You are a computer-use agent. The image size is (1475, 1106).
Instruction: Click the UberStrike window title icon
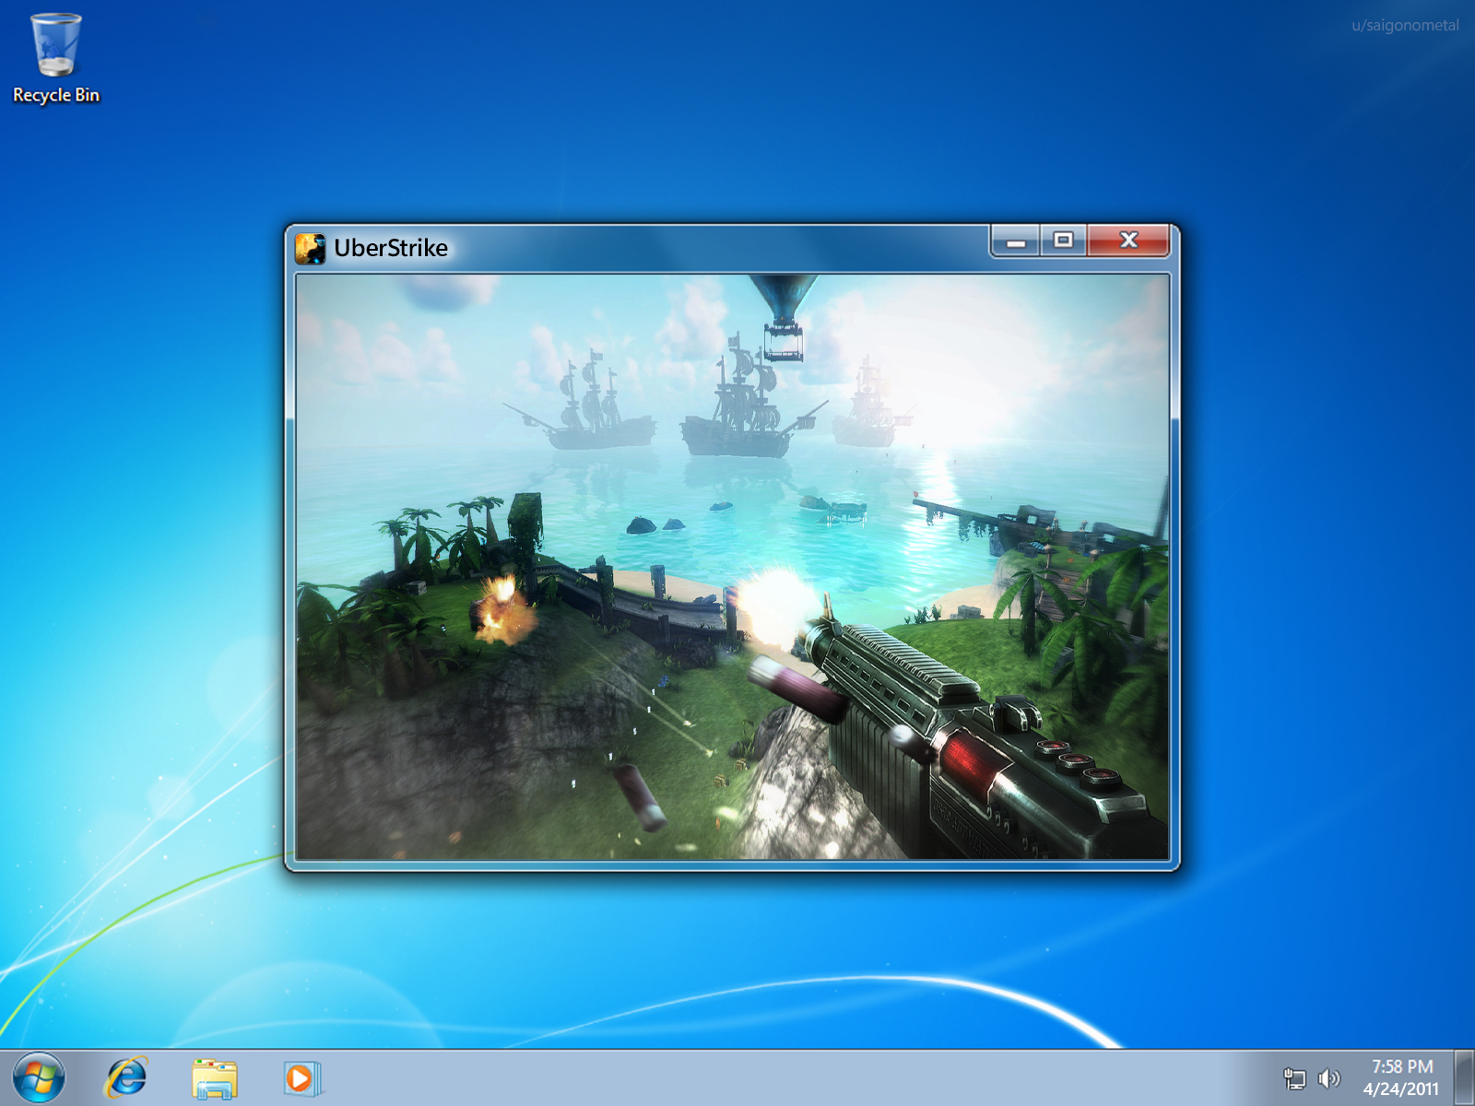tap(310, 248)
